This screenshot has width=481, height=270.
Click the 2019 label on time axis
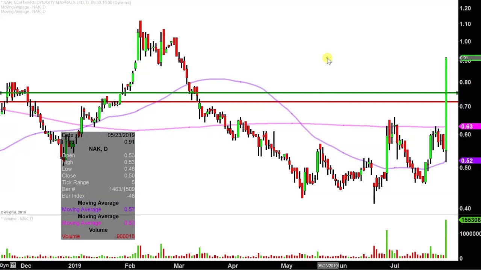point(75,265)
